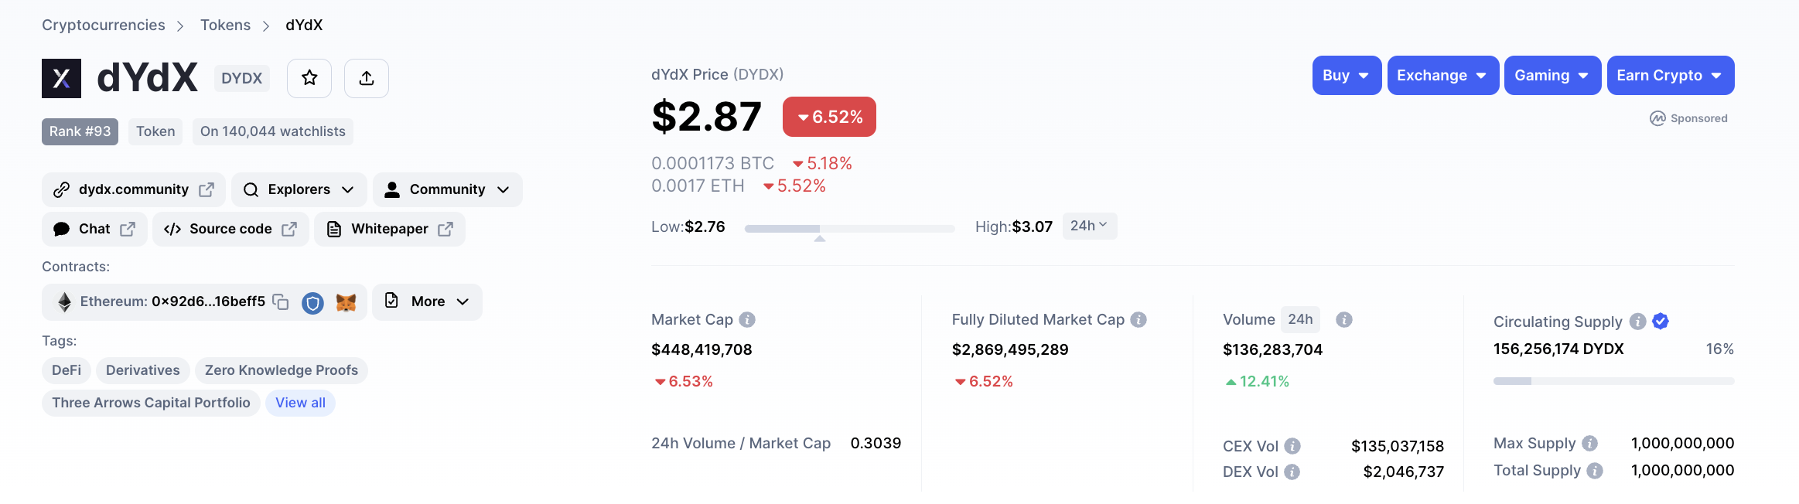Star dYdX to add to watchlist
The image size is (1799, 504).
[309, 78]
